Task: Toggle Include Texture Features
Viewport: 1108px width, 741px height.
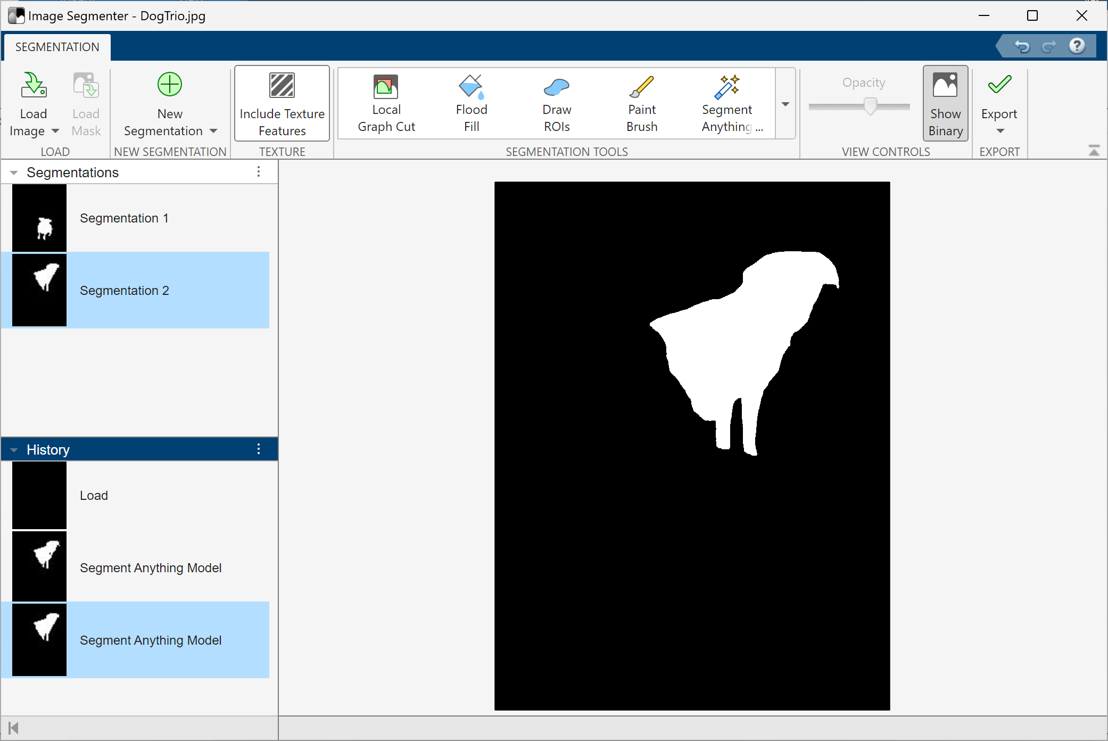Action: coord(282,103)
